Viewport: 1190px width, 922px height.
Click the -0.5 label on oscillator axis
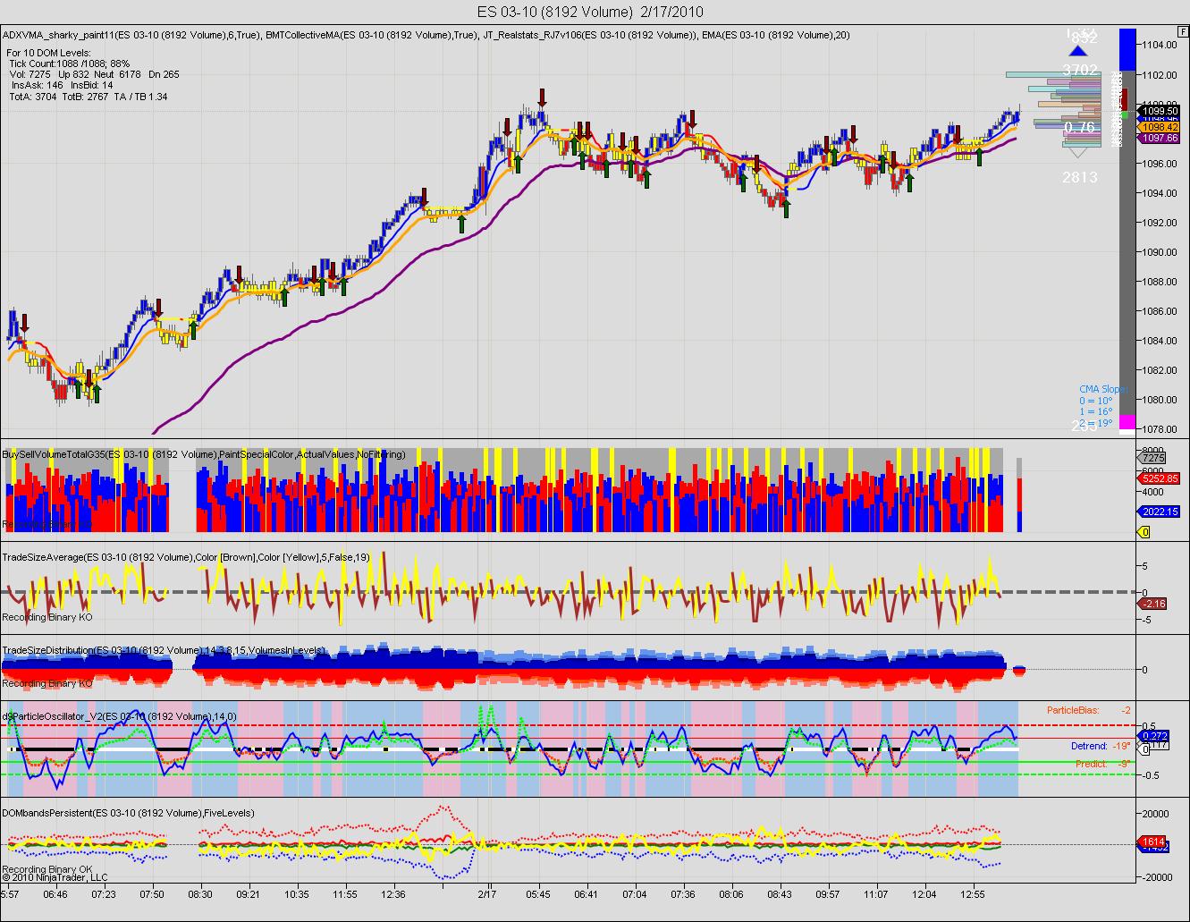click(1150, 775)
